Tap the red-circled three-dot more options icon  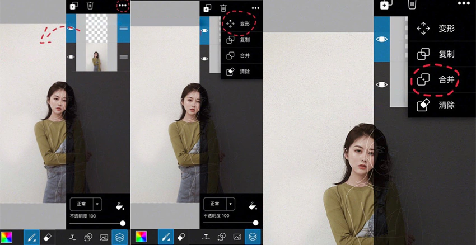123,6
